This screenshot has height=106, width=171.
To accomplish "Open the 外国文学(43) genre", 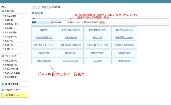I will pos(44,53).
